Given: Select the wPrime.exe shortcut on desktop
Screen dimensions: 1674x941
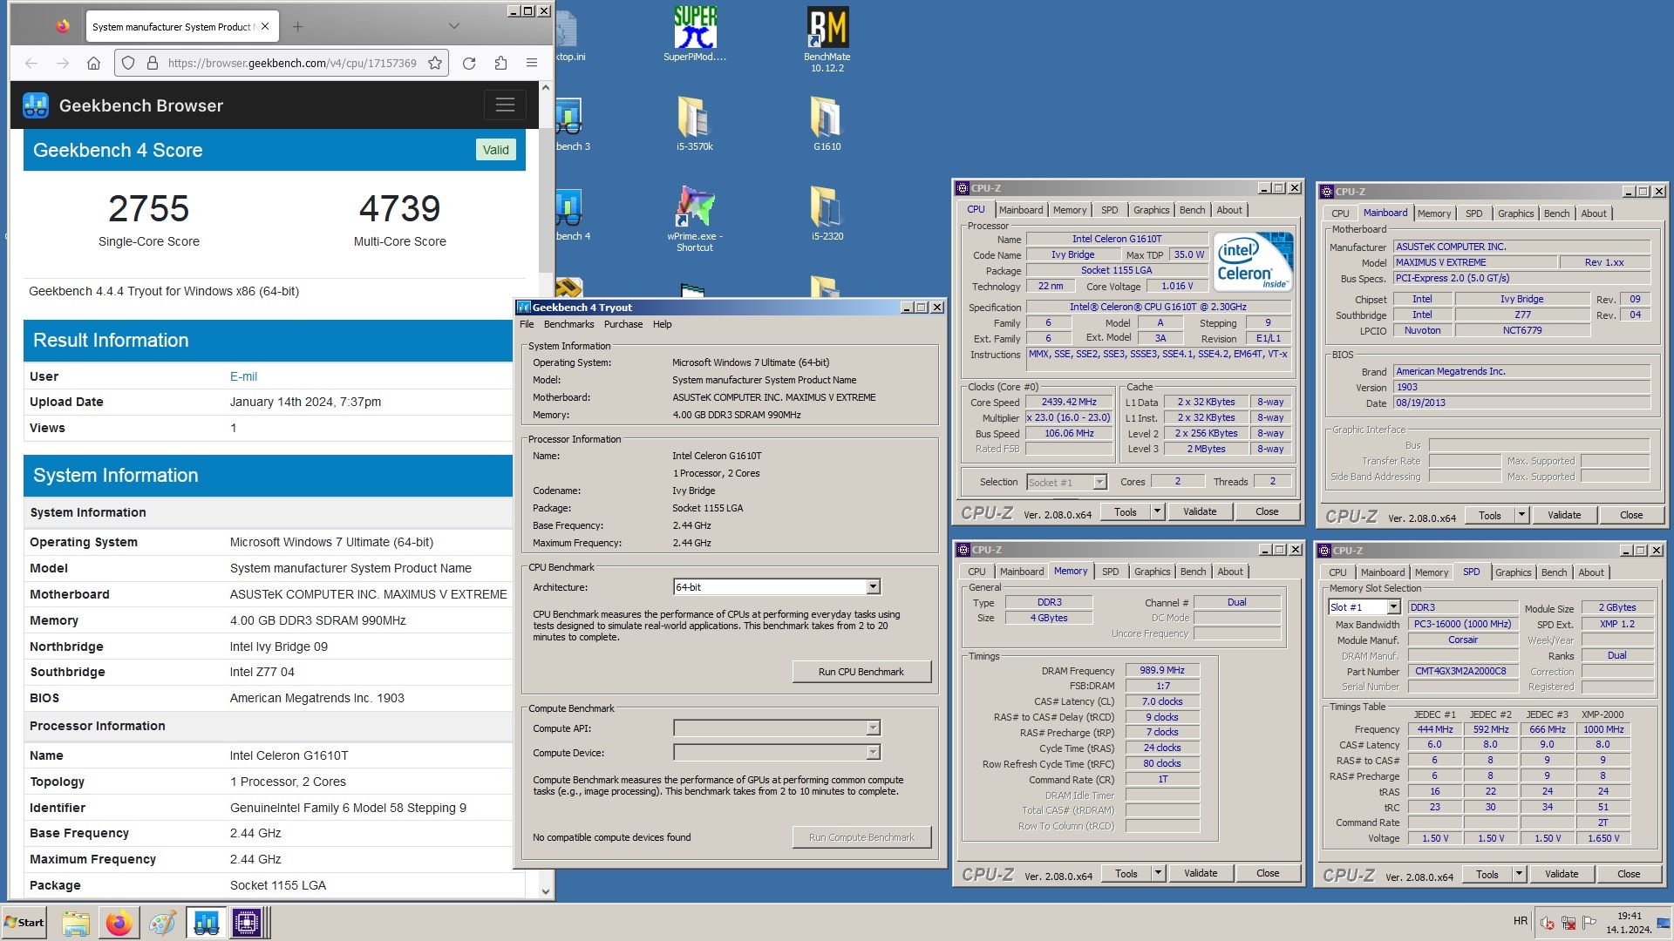Looking at the screenshot, I should (695, 219).
